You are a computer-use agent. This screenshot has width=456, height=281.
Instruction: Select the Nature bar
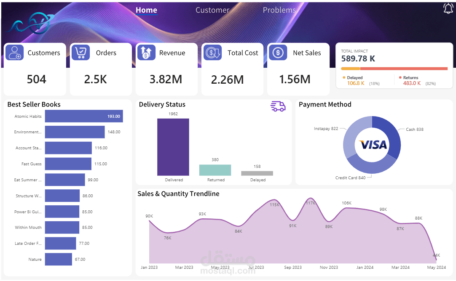[x=59, y=259]
